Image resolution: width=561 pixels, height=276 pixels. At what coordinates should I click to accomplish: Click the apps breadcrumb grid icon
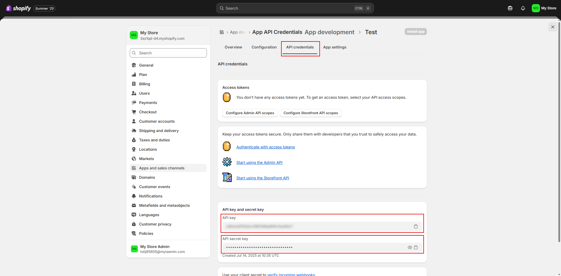(222, 32)
